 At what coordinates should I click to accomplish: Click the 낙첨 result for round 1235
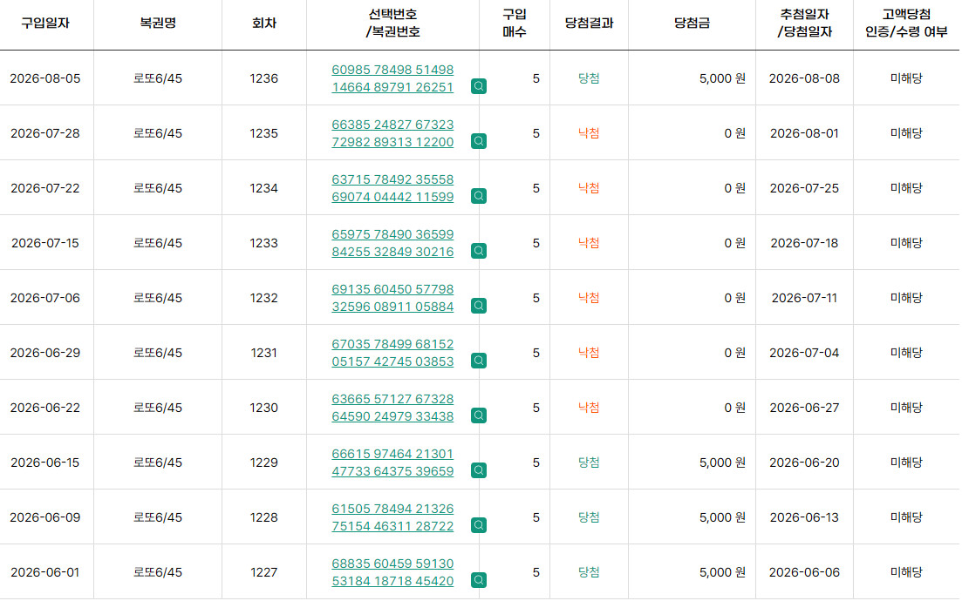click(589, 133)
